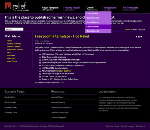150x130 pixels.
Task: Open Joomla! Forums resource link
Action: pyautogui.click(x=58, y=102)
